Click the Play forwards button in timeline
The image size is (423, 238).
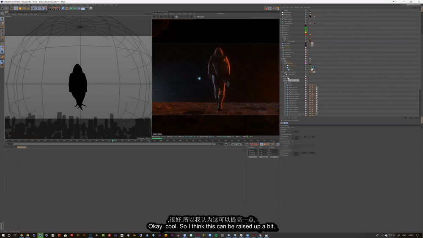pos(236,144)
